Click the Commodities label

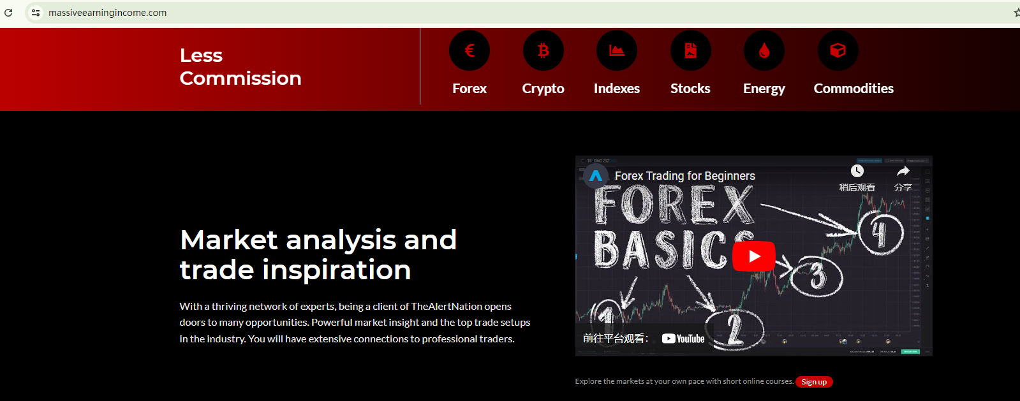click(854, 89)
